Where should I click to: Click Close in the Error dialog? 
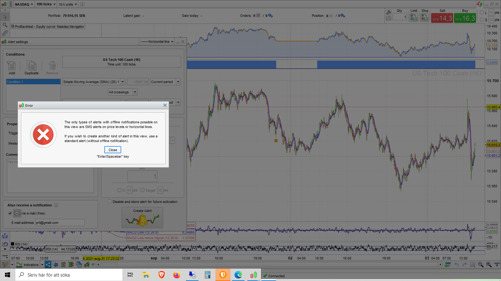(113, 150)
